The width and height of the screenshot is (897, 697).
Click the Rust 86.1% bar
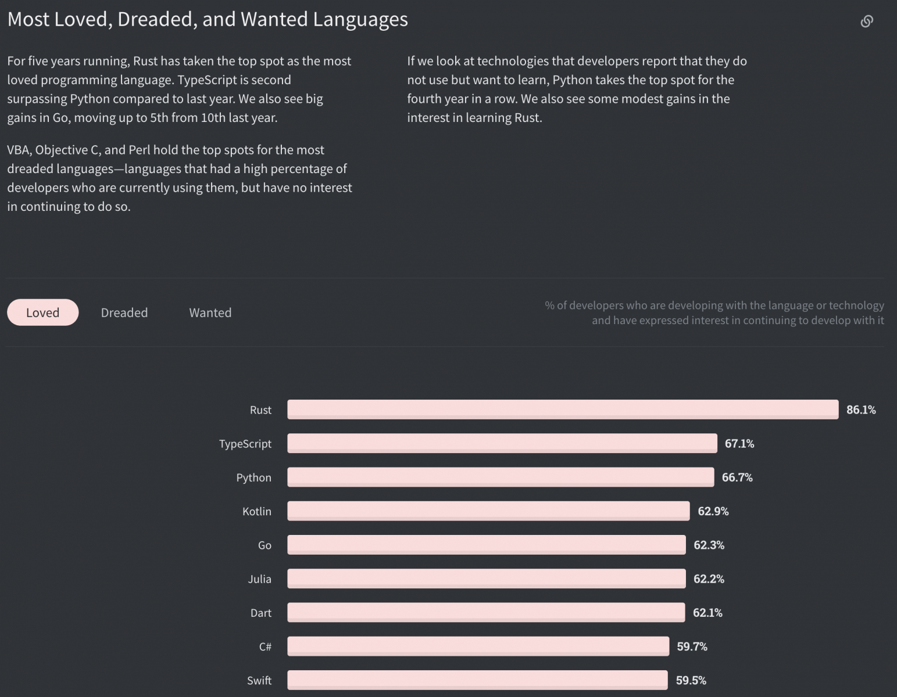click(562, 409)
